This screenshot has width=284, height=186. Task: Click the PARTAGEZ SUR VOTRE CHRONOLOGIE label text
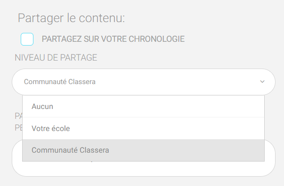(x=113, y=39)
